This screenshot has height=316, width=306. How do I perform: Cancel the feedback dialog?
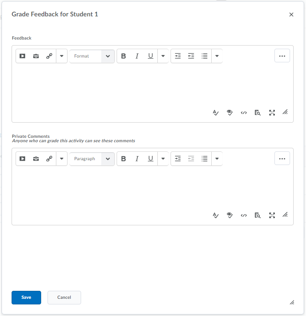click(x=64, y=298)
